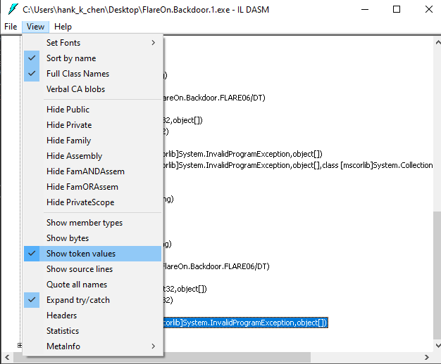Enable Show member types
The height and width of the screenshot is (364, 441).
93,223
